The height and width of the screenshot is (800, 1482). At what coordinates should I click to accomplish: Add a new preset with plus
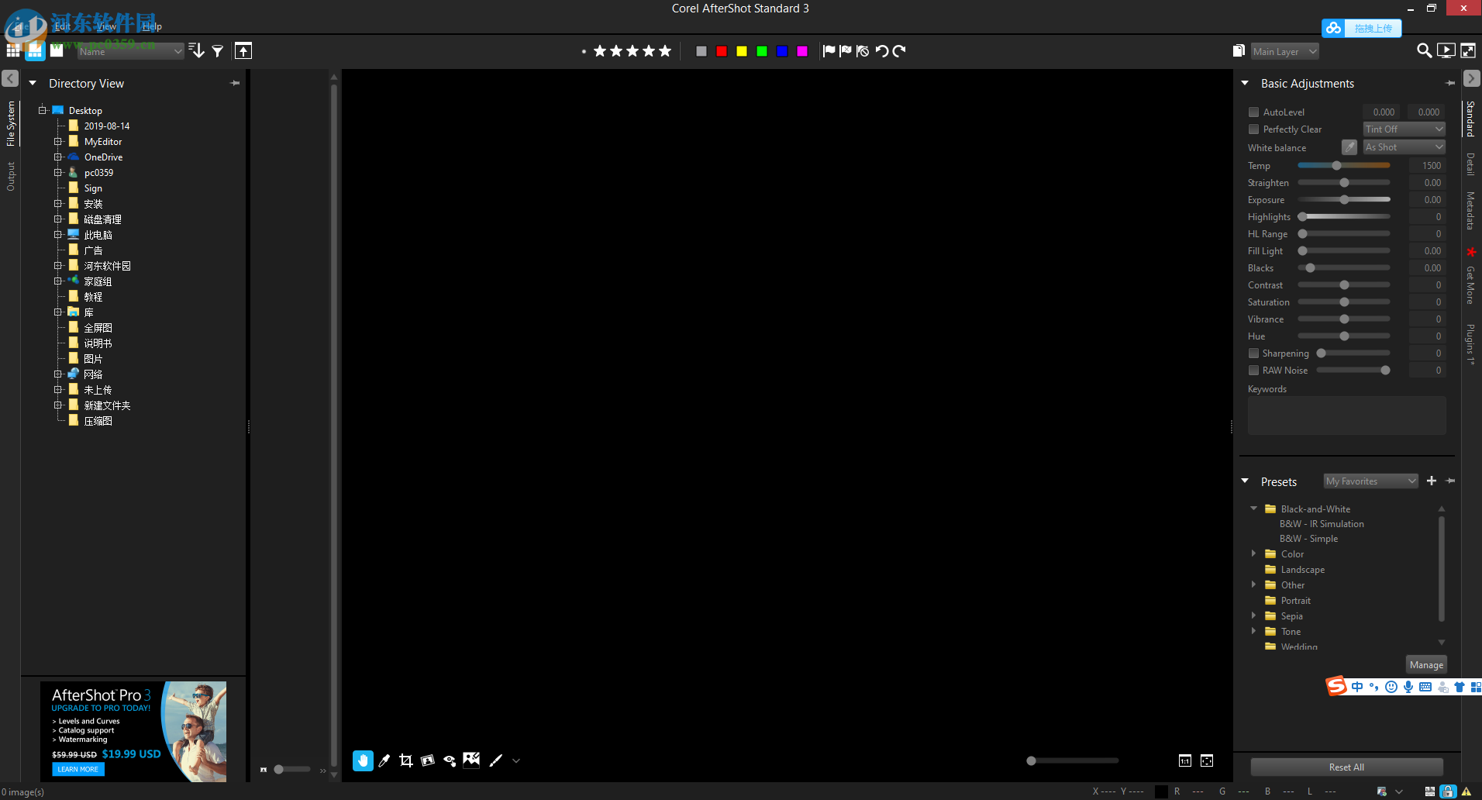coord(1432,481)
